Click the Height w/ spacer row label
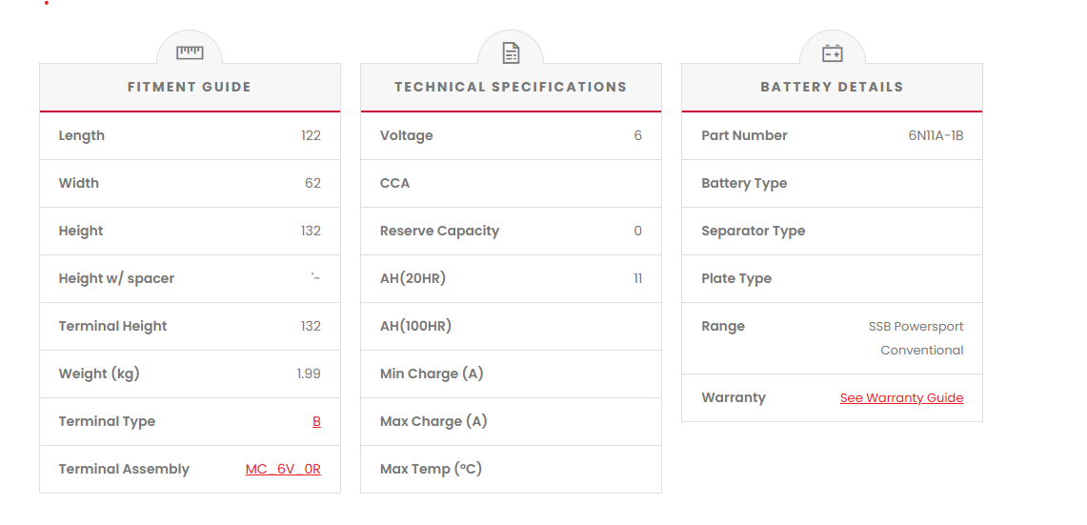 click(x=116, y=278)
